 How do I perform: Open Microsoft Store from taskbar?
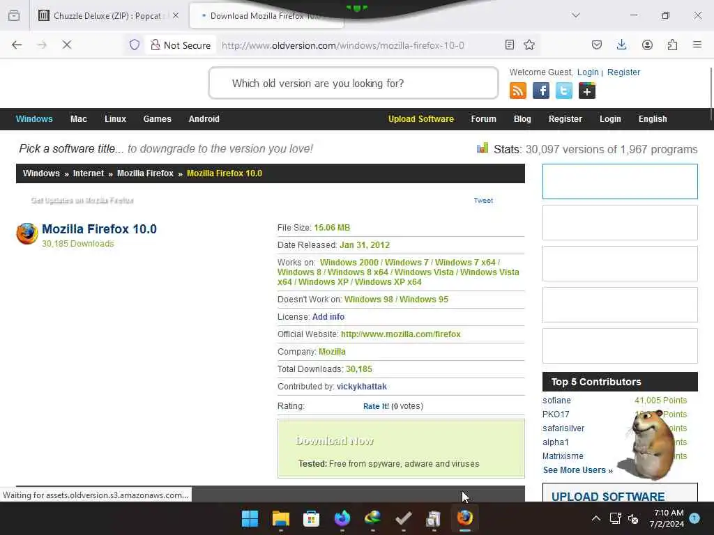312,518
